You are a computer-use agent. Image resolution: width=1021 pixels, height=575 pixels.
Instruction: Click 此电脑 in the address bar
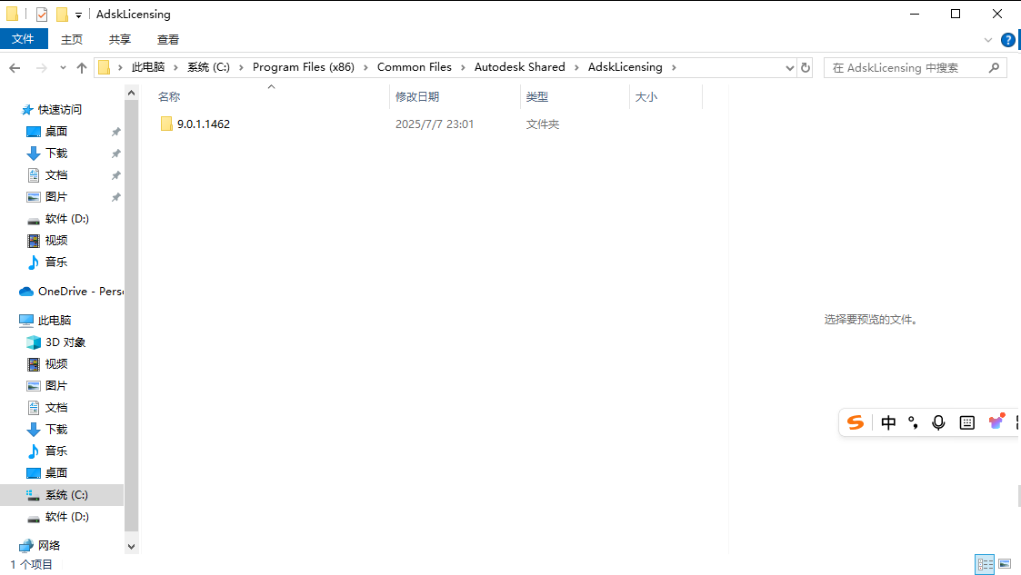[x=148, y=67]
